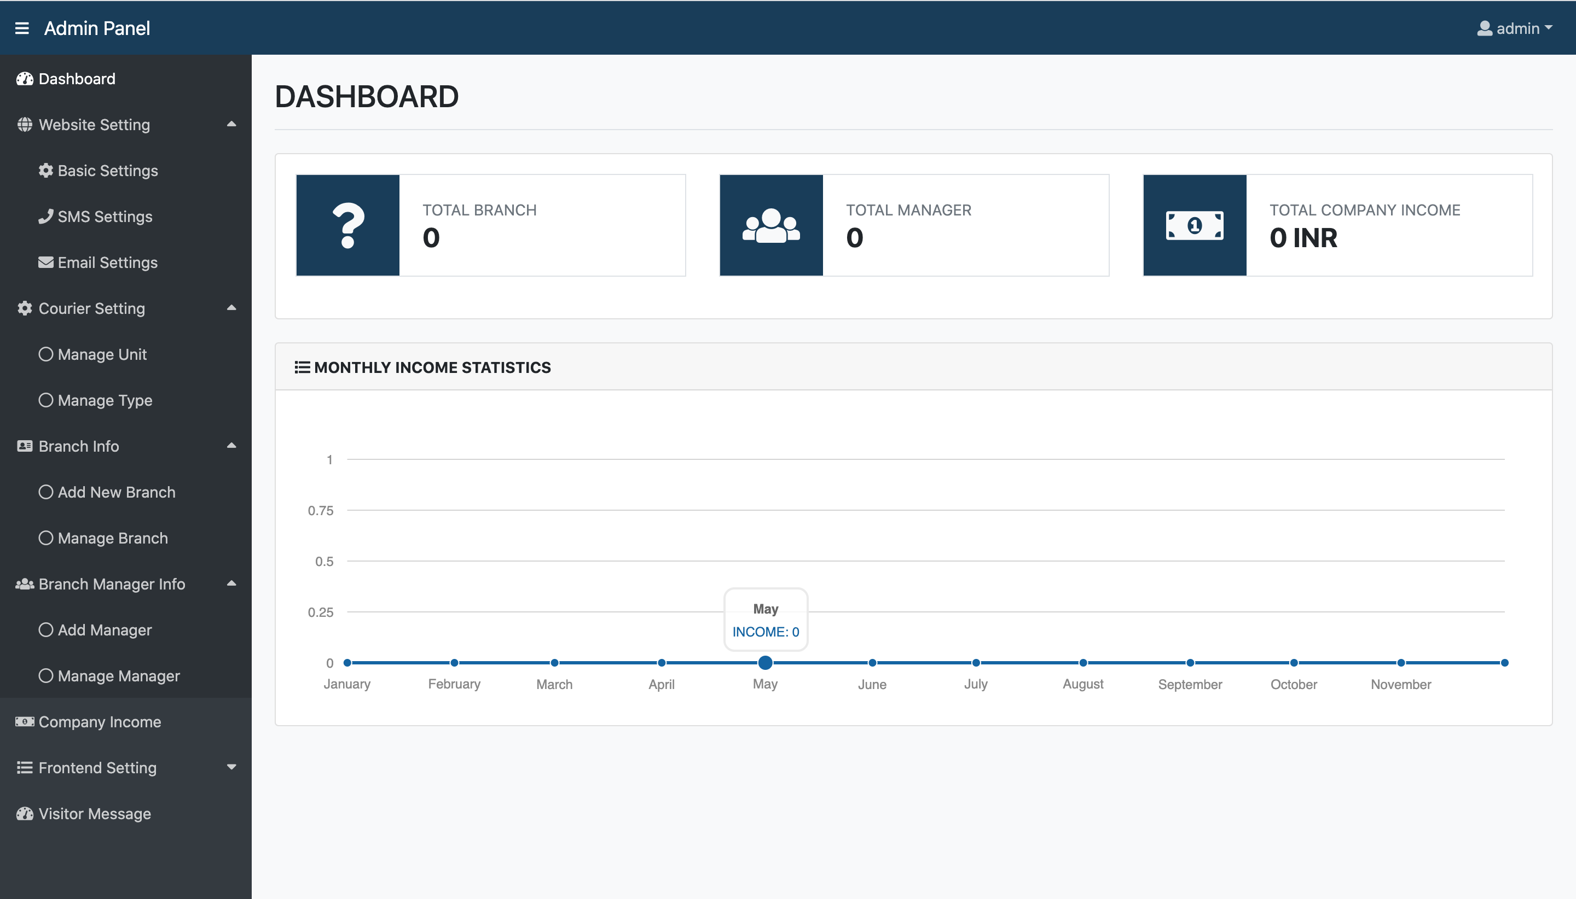Open the Visitor Message link

pos(95,814)
